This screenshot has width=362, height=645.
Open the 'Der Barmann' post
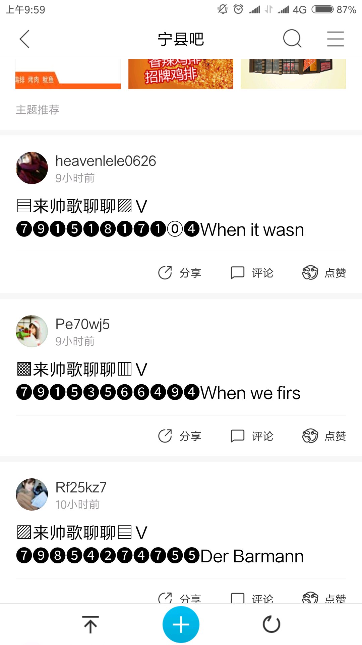click(160, 545)
